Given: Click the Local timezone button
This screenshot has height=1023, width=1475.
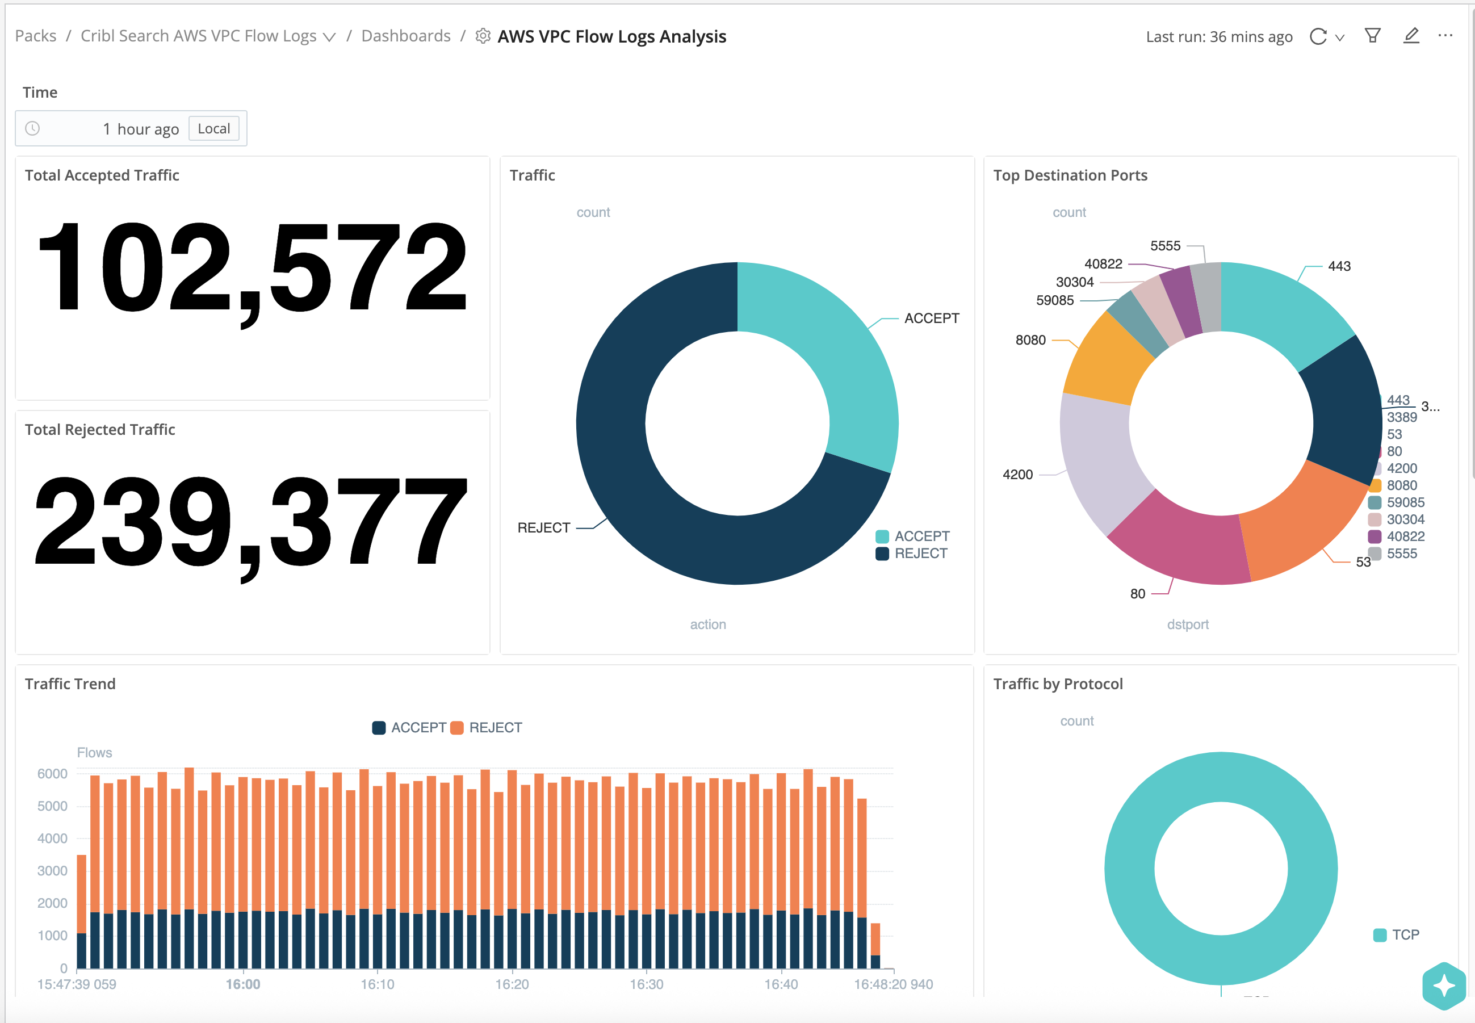Looking at the screenshot, I should (213, 129).
